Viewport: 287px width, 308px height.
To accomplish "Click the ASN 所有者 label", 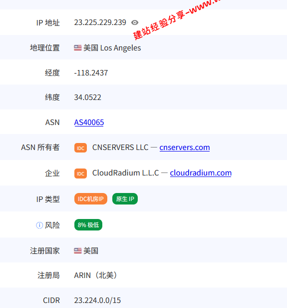I will click(40, 147).
